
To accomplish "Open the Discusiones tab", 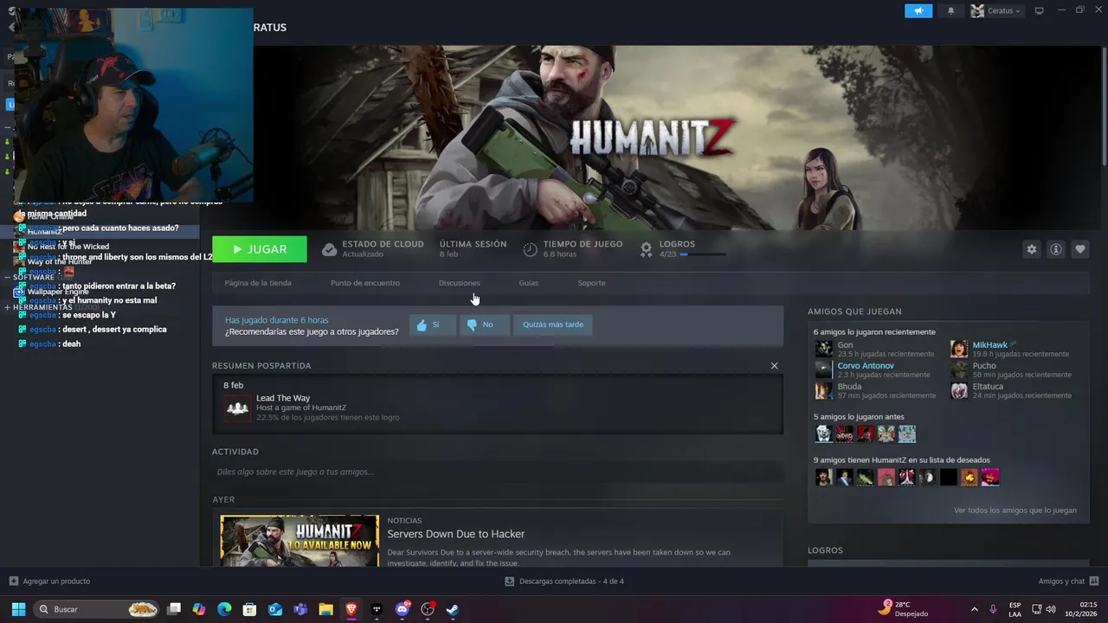I will click(x=459, y=283).
